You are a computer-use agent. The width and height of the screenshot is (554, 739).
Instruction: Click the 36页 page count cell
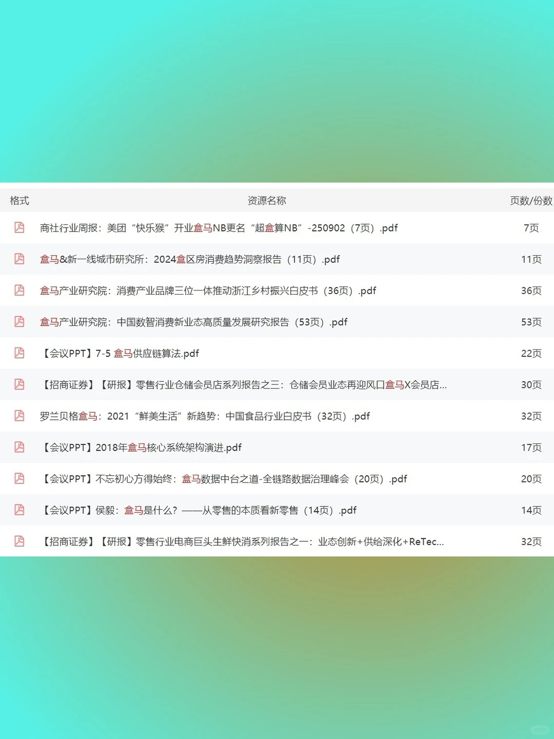(x=531, y=290)
